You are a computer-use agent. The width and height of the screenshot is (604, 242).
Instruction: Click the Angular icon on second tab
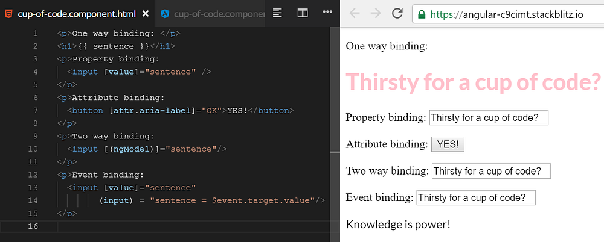165,14
